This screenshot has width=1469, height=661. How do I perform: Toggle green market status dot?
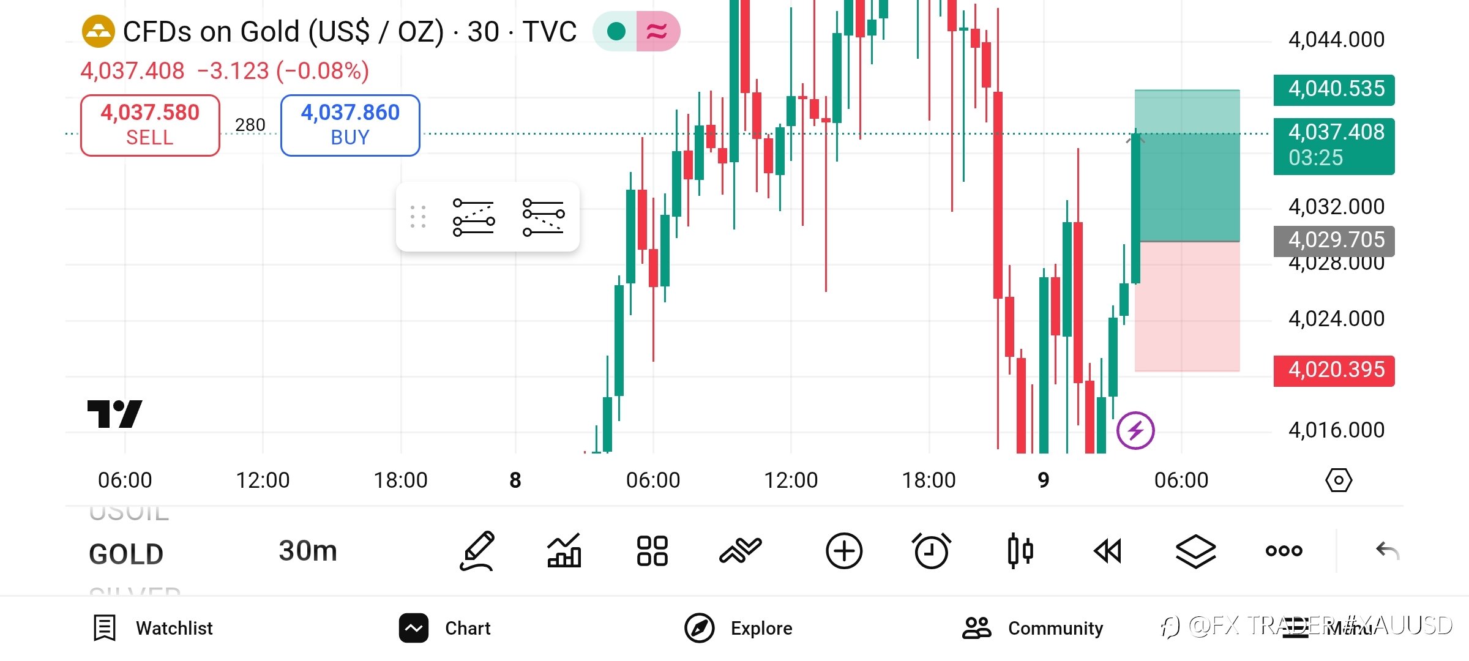pyautogui.click(x=616, y=31)
